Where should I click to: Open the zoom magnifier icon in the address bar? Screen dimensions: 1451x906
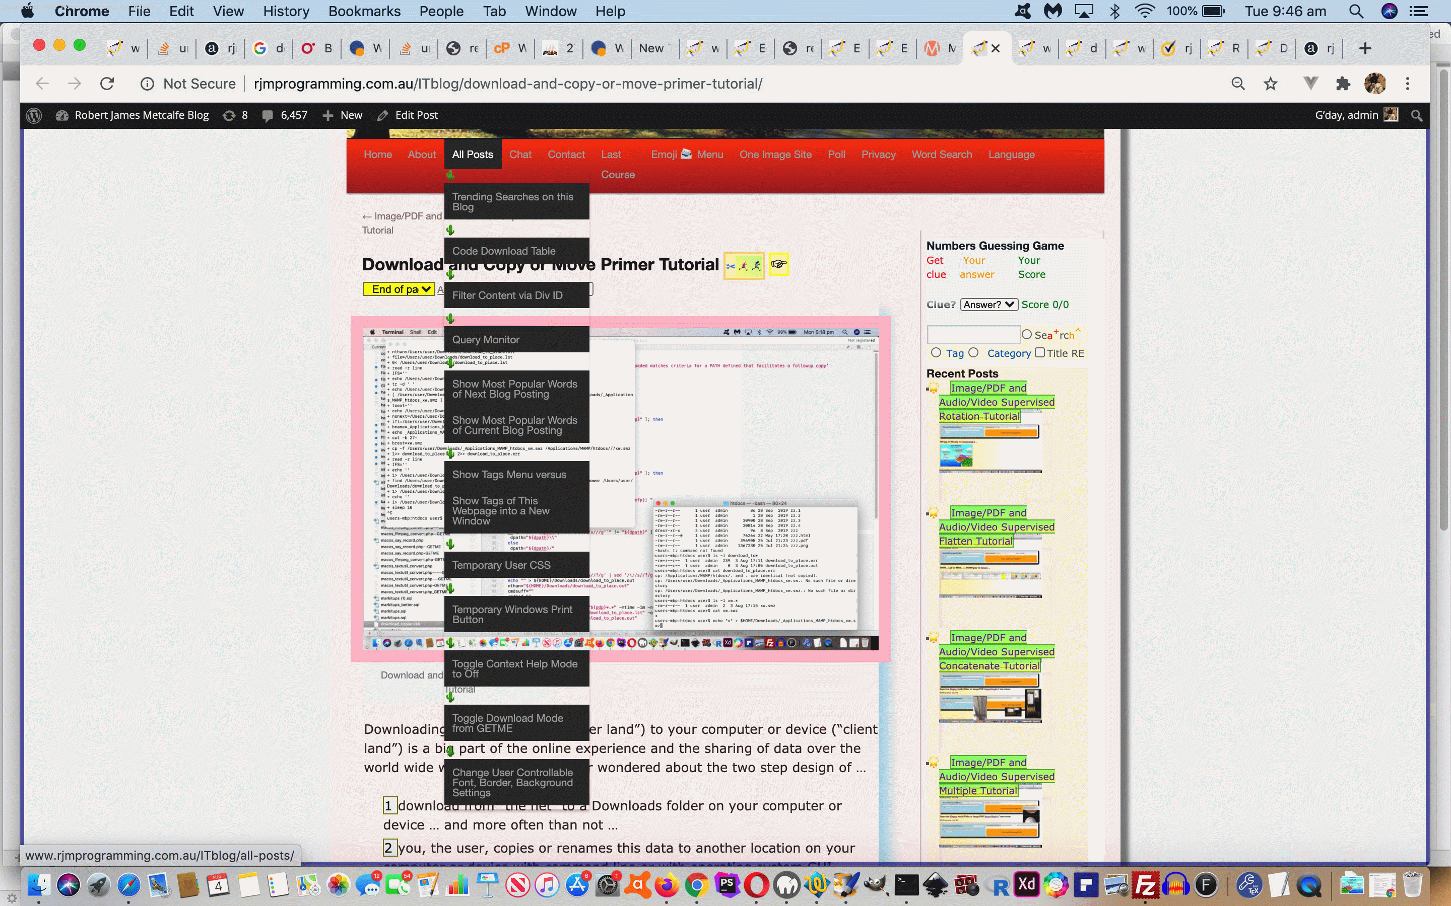coord(1237,84)
